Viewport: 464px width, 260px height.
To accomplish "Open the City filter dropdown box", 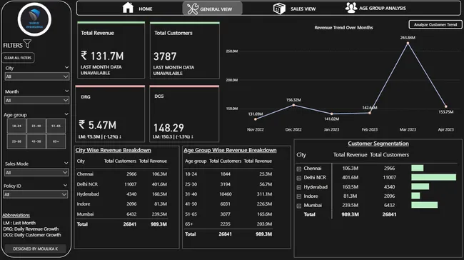I will tap(37, 76).
